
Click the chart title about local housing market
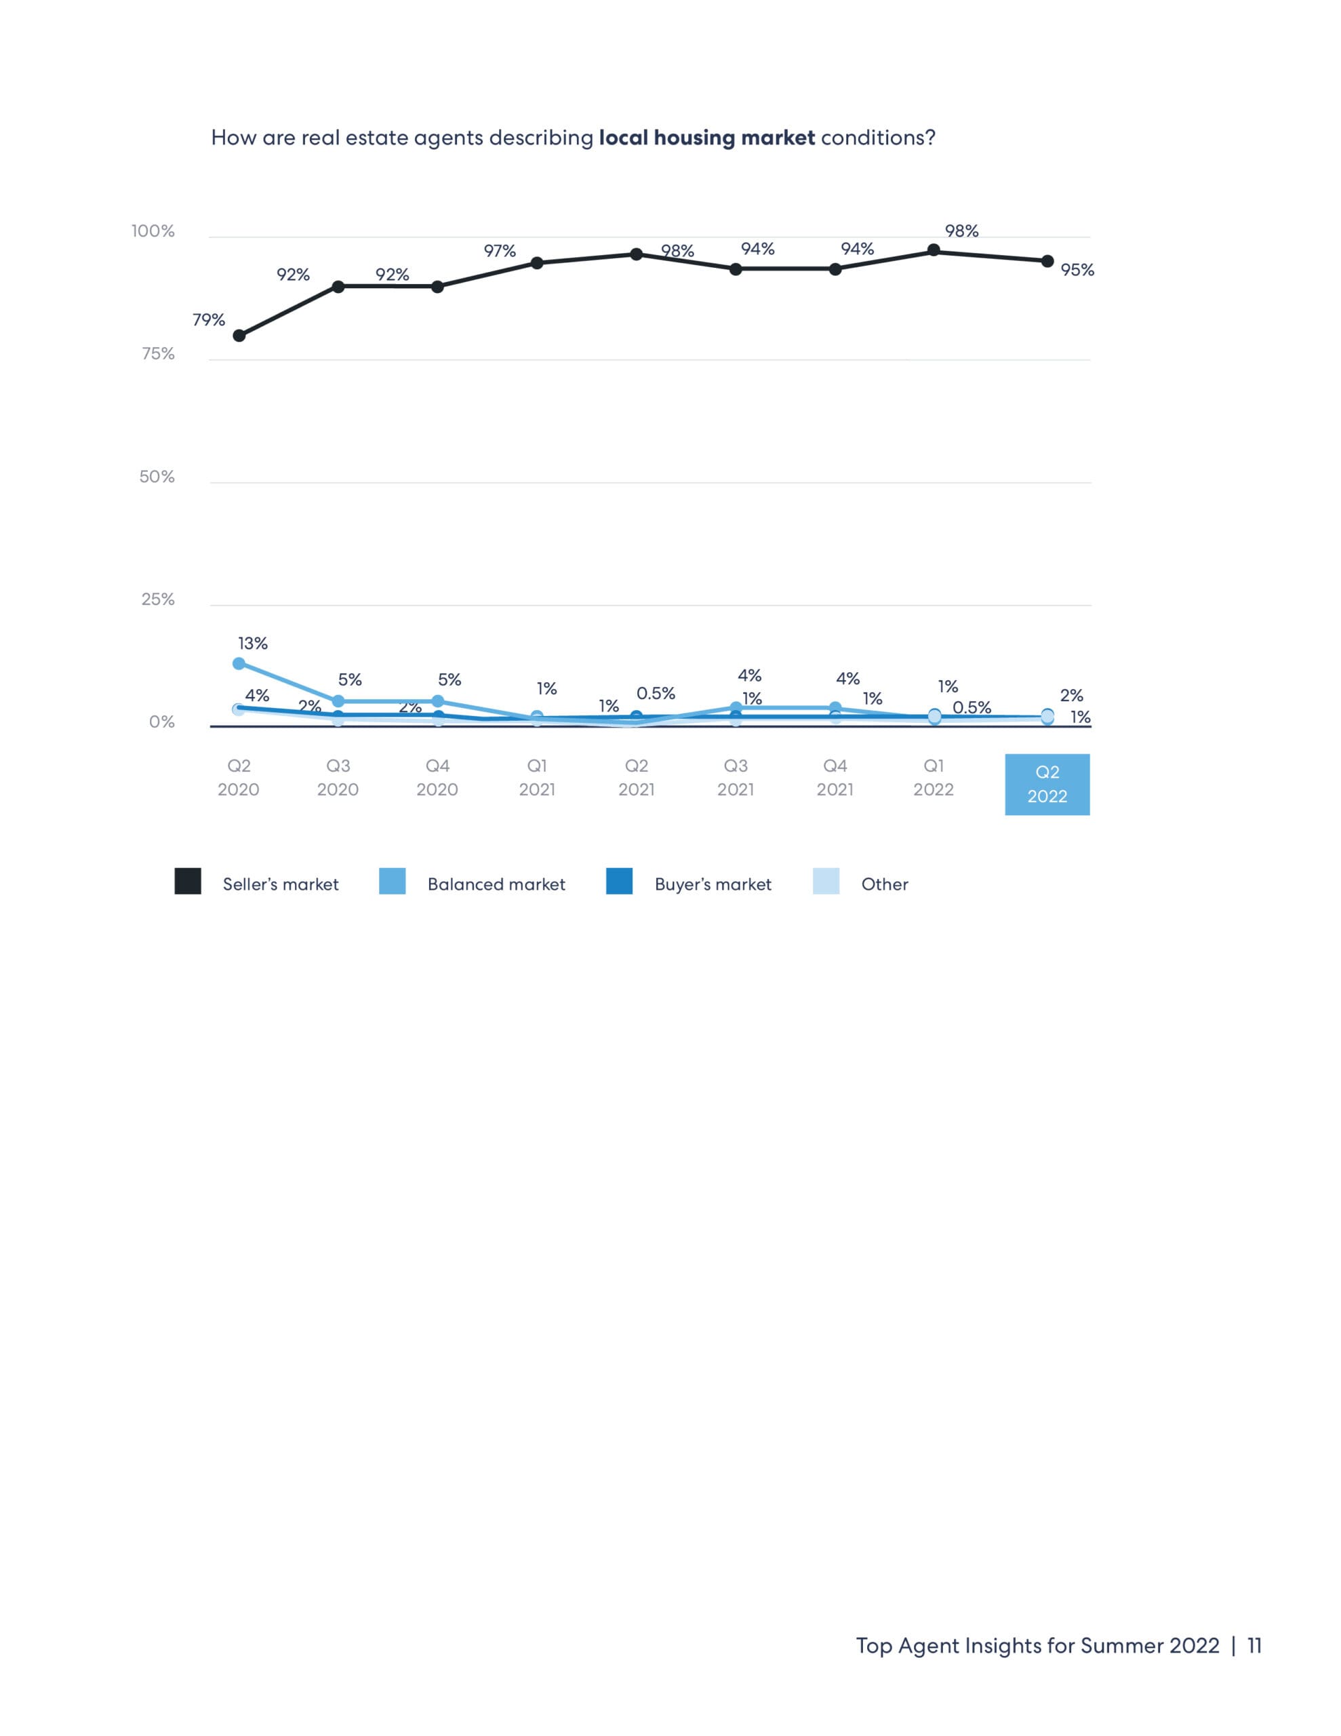573,138
